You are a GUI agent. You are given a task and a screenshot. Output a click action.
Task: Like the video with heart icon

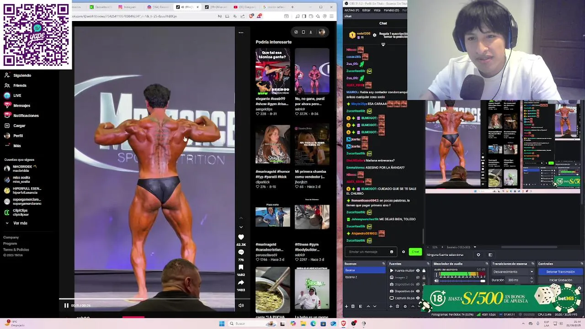(x=241, y=237)
